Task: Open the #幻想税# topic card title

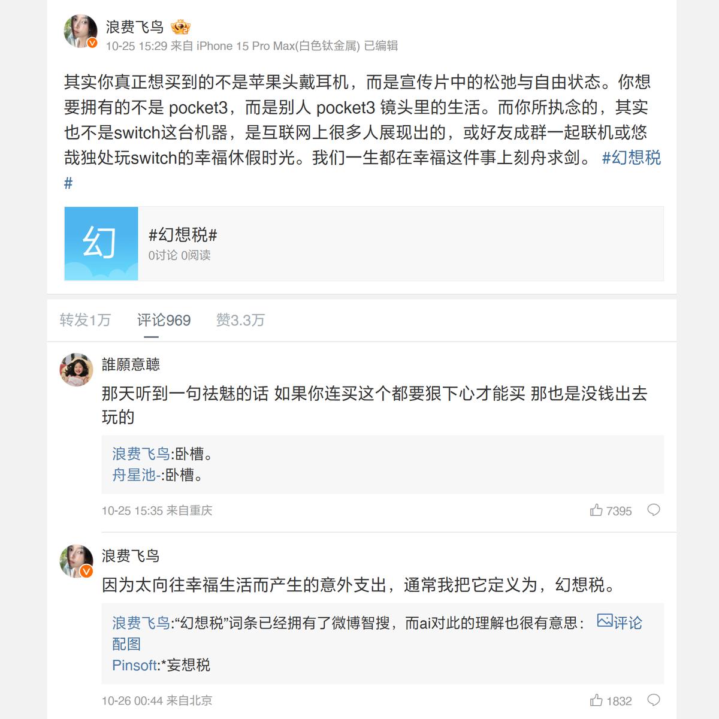Action: (183, 235)
